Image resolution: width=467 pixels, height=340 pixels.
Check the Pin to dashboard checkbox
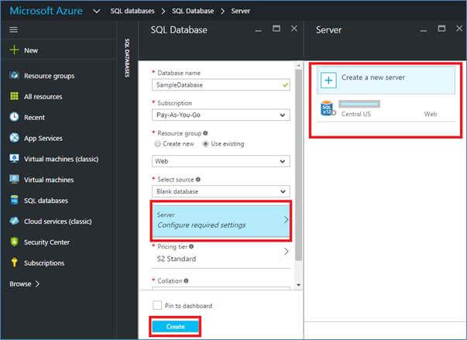[157, 305]
